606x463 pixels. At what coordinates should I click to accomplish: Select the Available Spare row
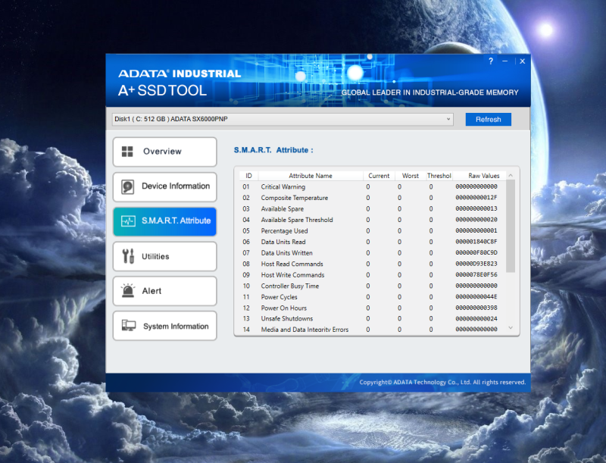[372, 208]
